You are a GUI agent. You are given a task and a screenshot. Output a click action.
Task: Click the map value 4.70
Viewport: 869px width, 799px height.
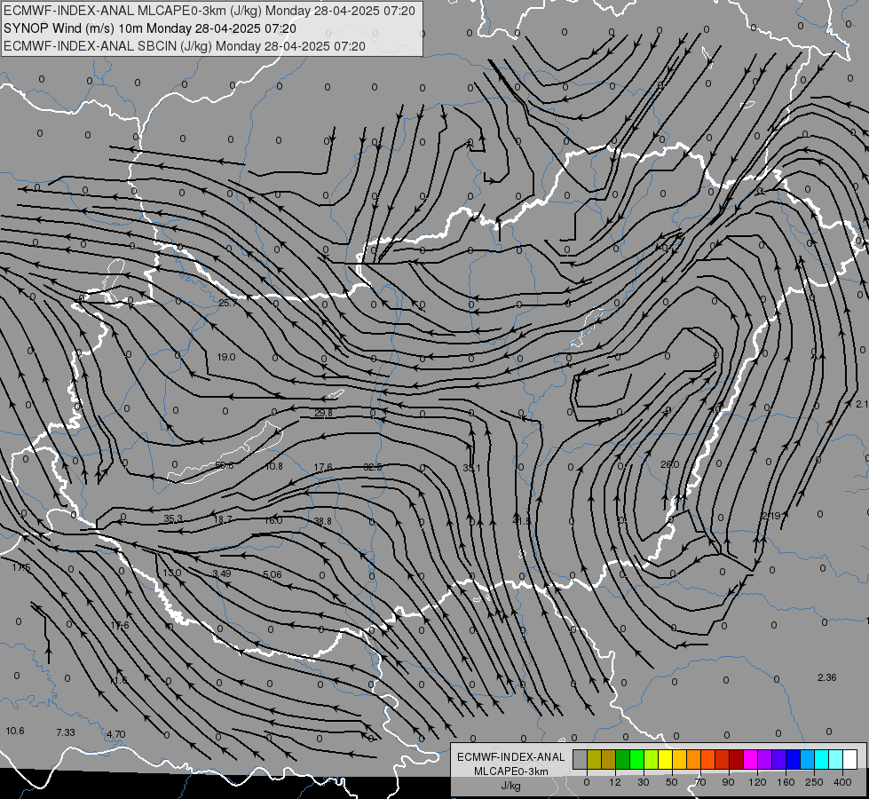coord(115,734)
